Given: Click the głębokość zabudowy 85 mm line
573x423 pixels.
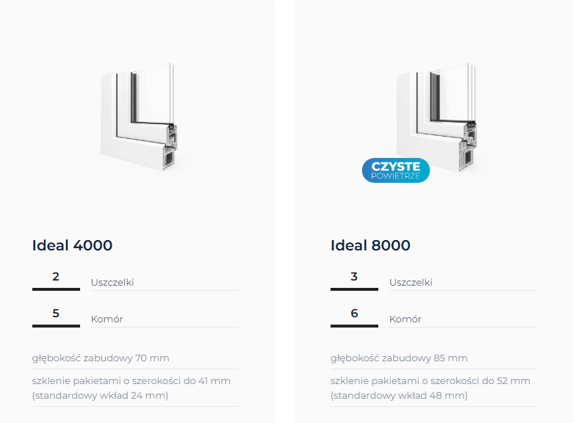Looking at the screenshot, I should [x=399, y=358].
